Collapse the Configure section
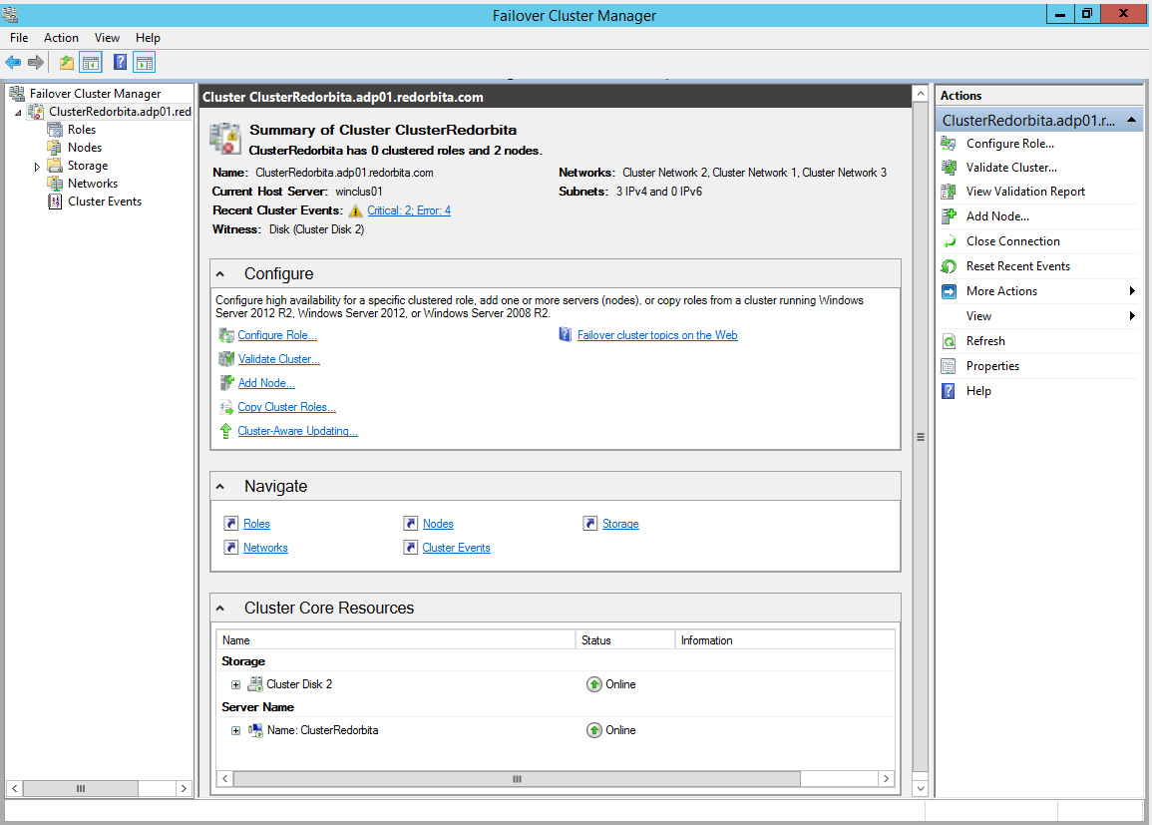This screenshot has width=1152, height=825. (220, 274)
